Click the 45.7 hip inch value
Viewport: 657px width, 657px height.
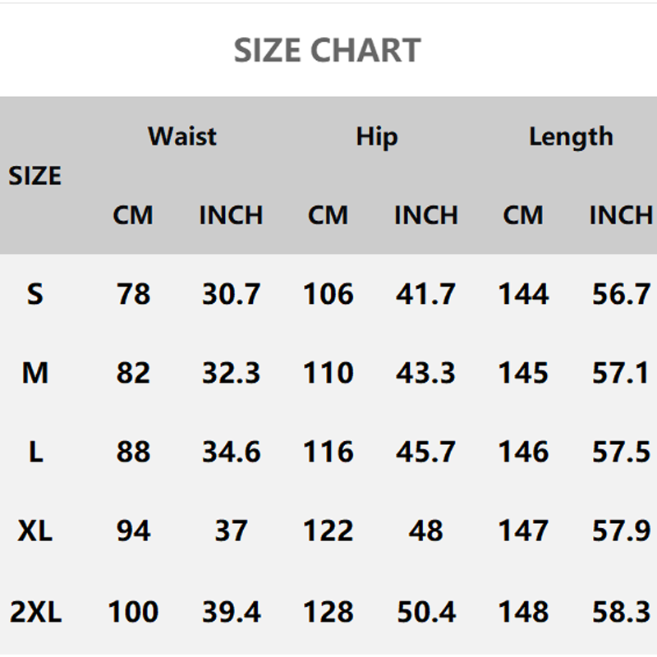425,452
